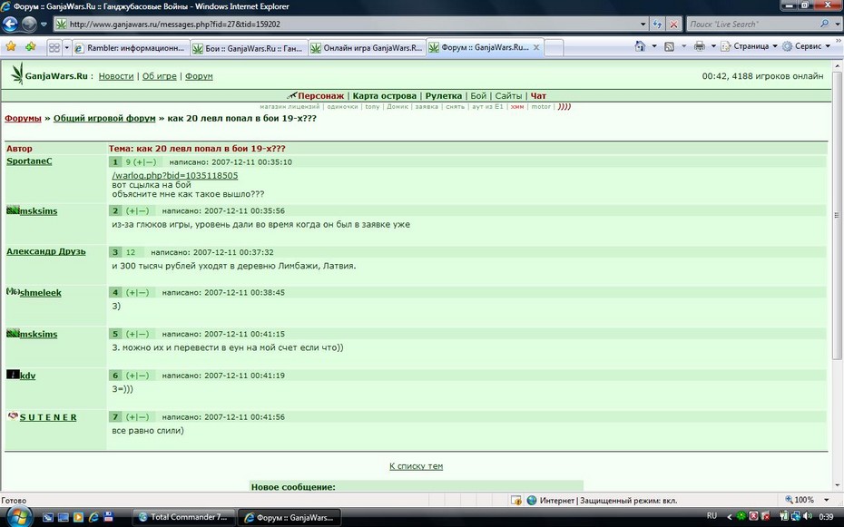Click the syndicate icon beside SUTENER

pos(13,415)
